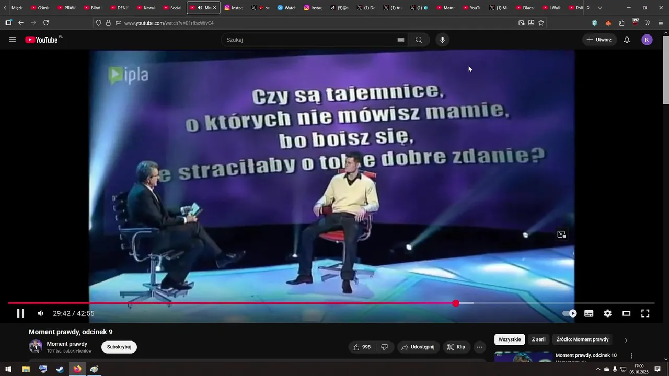Click the Moment prawdy, odcinek 10 title
The width and height of the screenshot is (669, 376).
click(586, 355)
